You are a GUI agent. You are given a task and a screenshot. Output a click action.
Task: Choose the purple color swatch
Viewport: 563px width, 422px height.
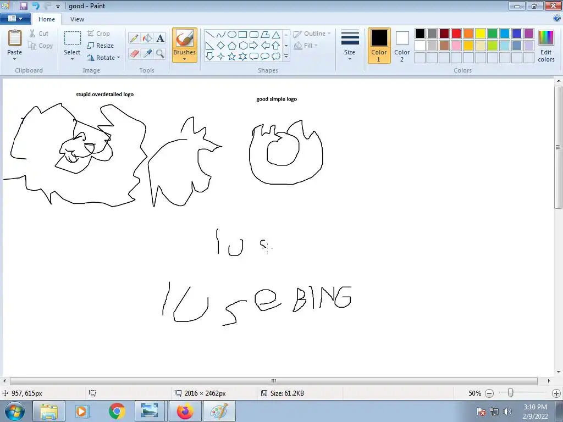pos(529,34)
